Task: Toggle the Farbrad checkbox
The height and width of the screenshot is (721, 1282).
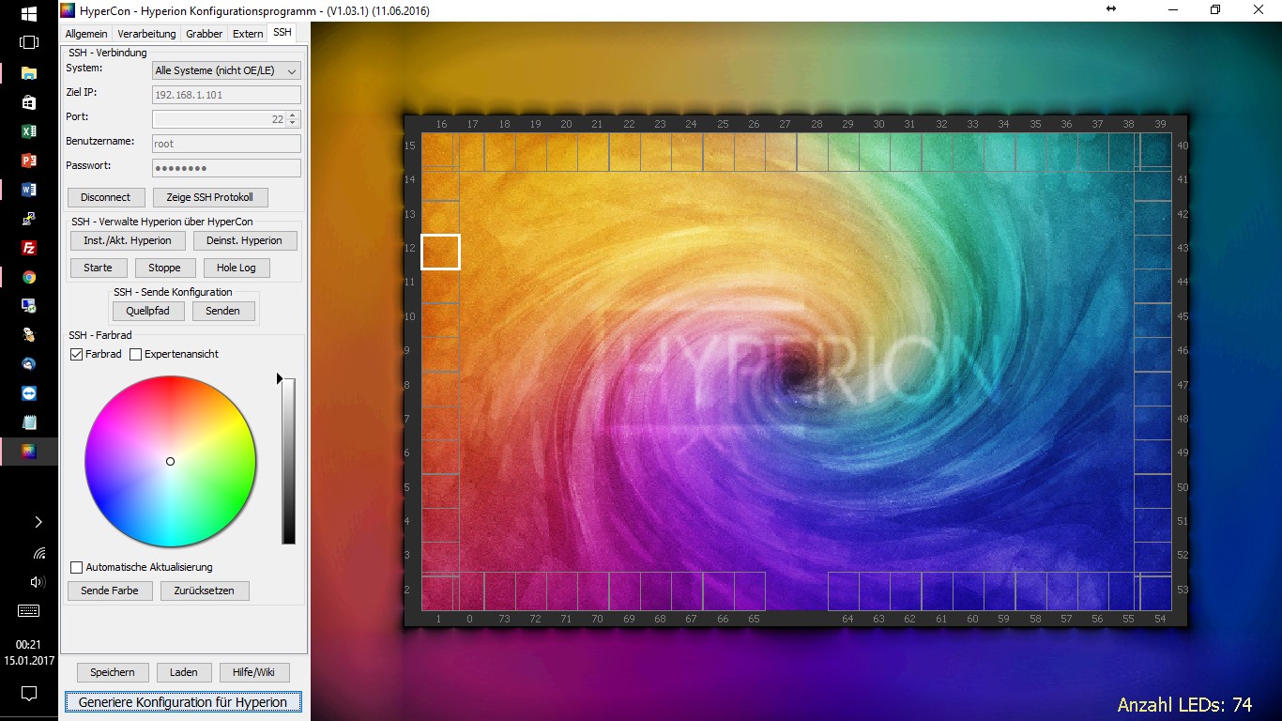Action: pyautogui.click(x=77, y=354)
